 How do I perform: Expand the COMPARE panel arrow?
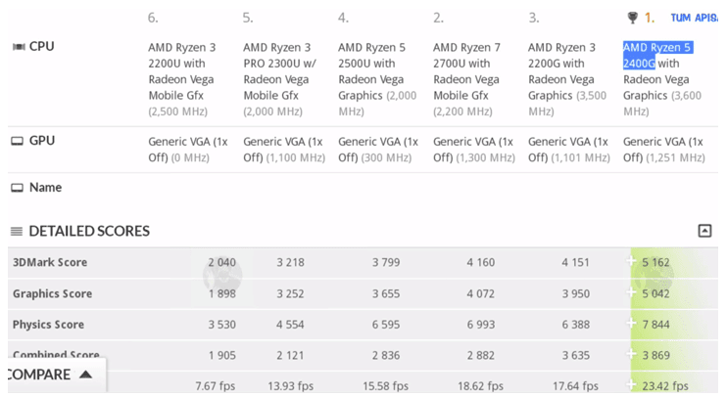(86, 375)
